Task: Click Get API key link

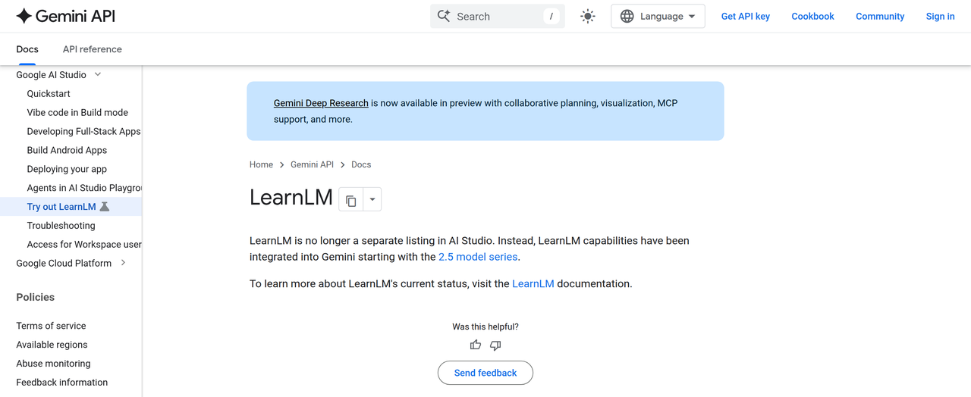Action: pos(746,16)
